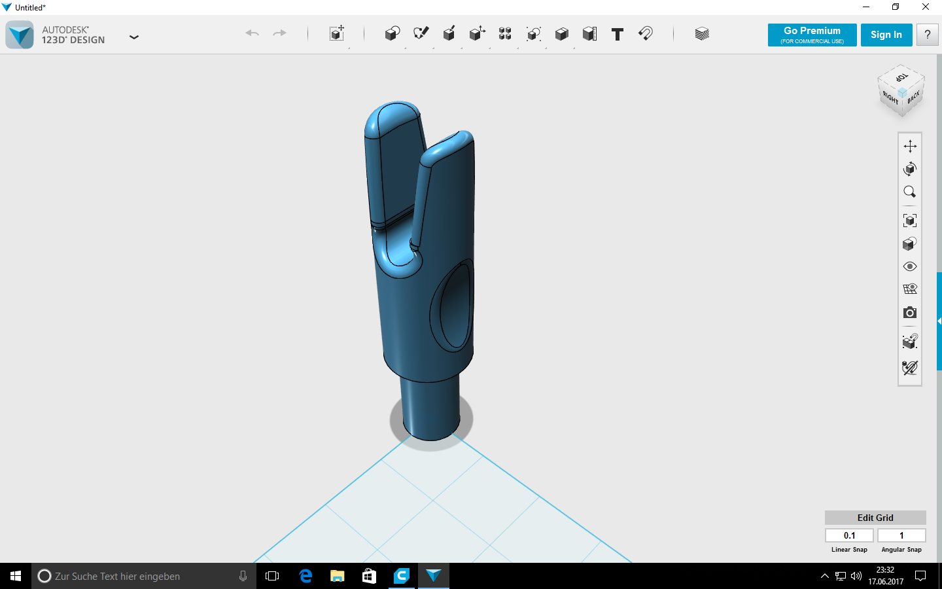Viewport: 942px width, 589px height.
Task: Toggle snapping while moving icon
Action: 910,342
